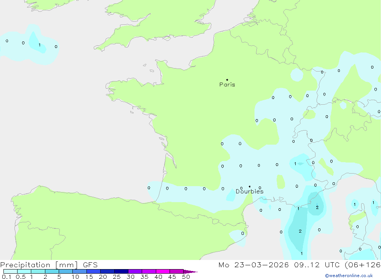Viewport: 381px width, 279px height.
Task: Click the 10 legend scale value
Action: [75, 277]
